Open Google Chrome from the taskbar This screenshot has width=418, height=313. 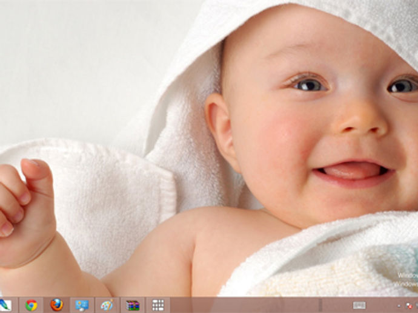31,305
